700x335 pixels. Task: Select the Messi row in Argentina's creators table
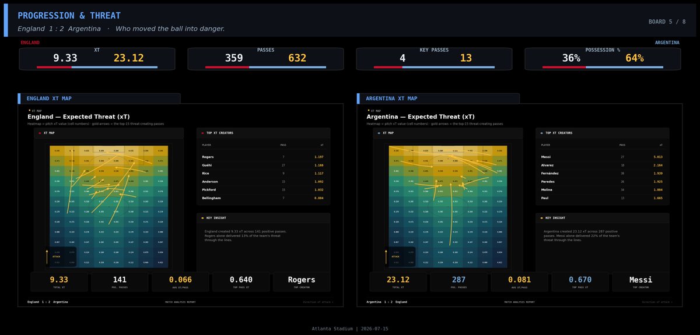click(x=603, y=157)
